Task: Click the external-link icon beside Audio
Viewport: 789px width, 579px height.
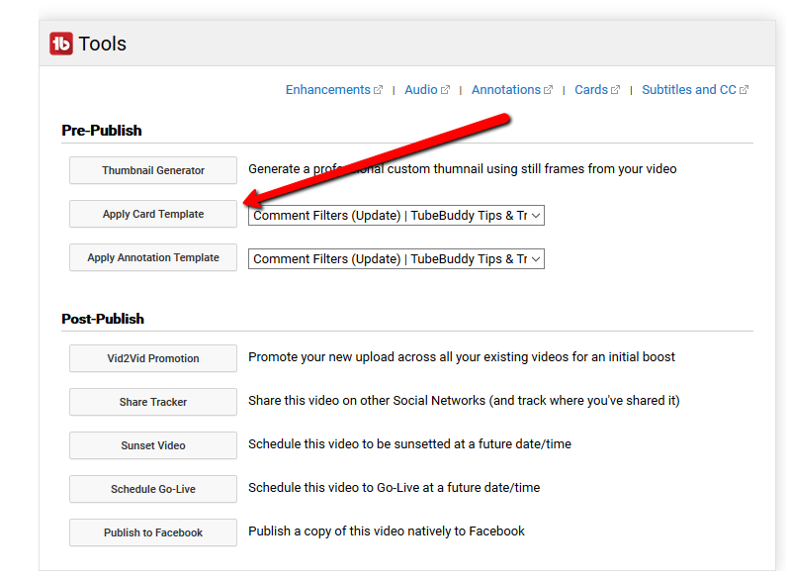Action: click(445, 90)
